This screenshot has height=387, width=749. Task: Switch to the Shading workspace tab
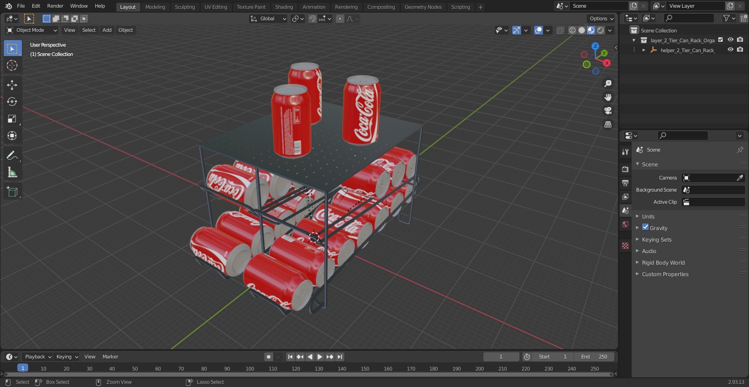point(284,7)
